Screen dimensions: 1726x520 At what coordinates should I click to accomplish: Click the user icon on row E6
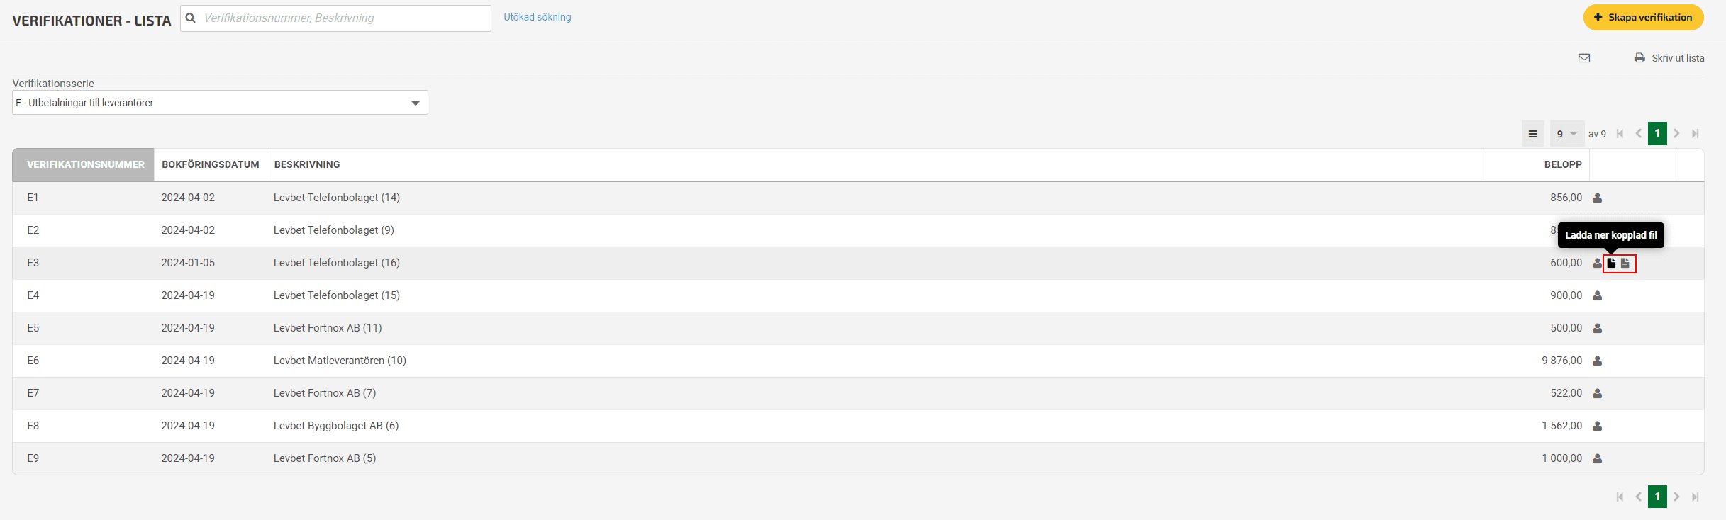1598,361
